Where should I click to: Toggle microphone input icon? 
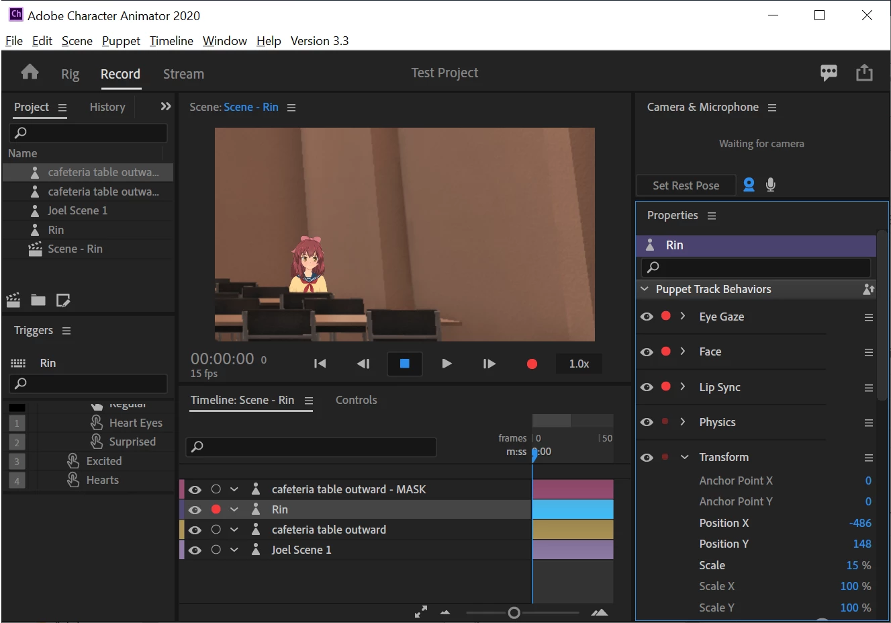pos(771,185)
